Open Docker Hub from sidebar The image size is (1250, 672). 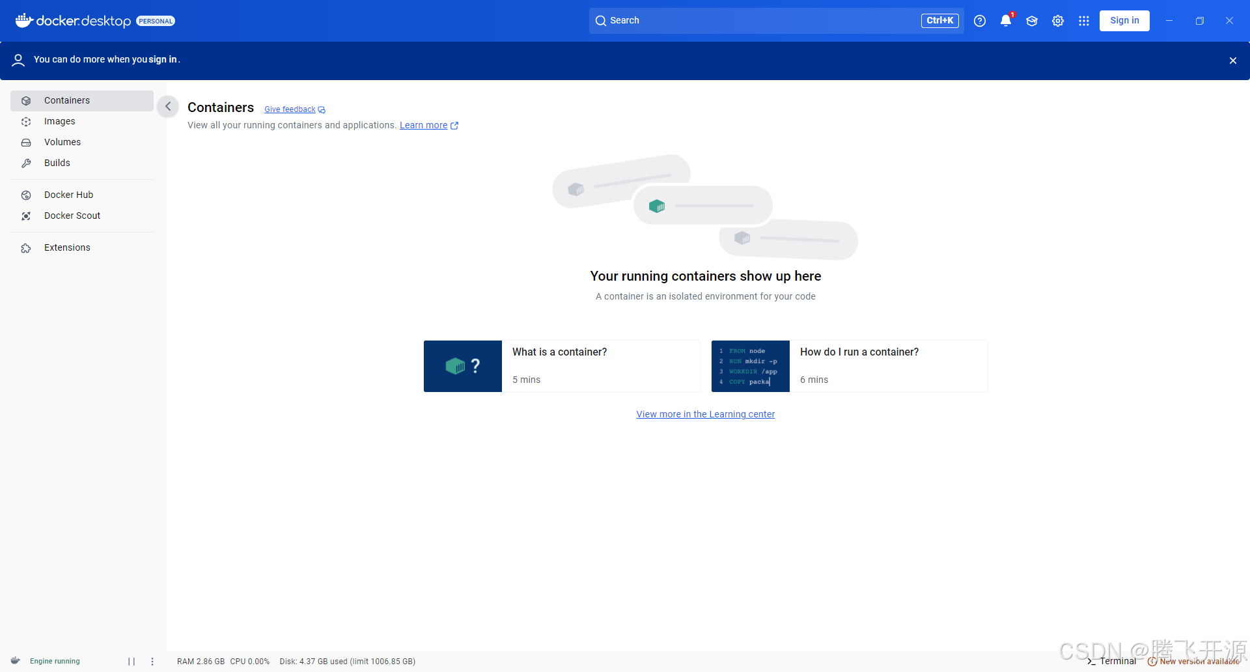coord(82,195)
